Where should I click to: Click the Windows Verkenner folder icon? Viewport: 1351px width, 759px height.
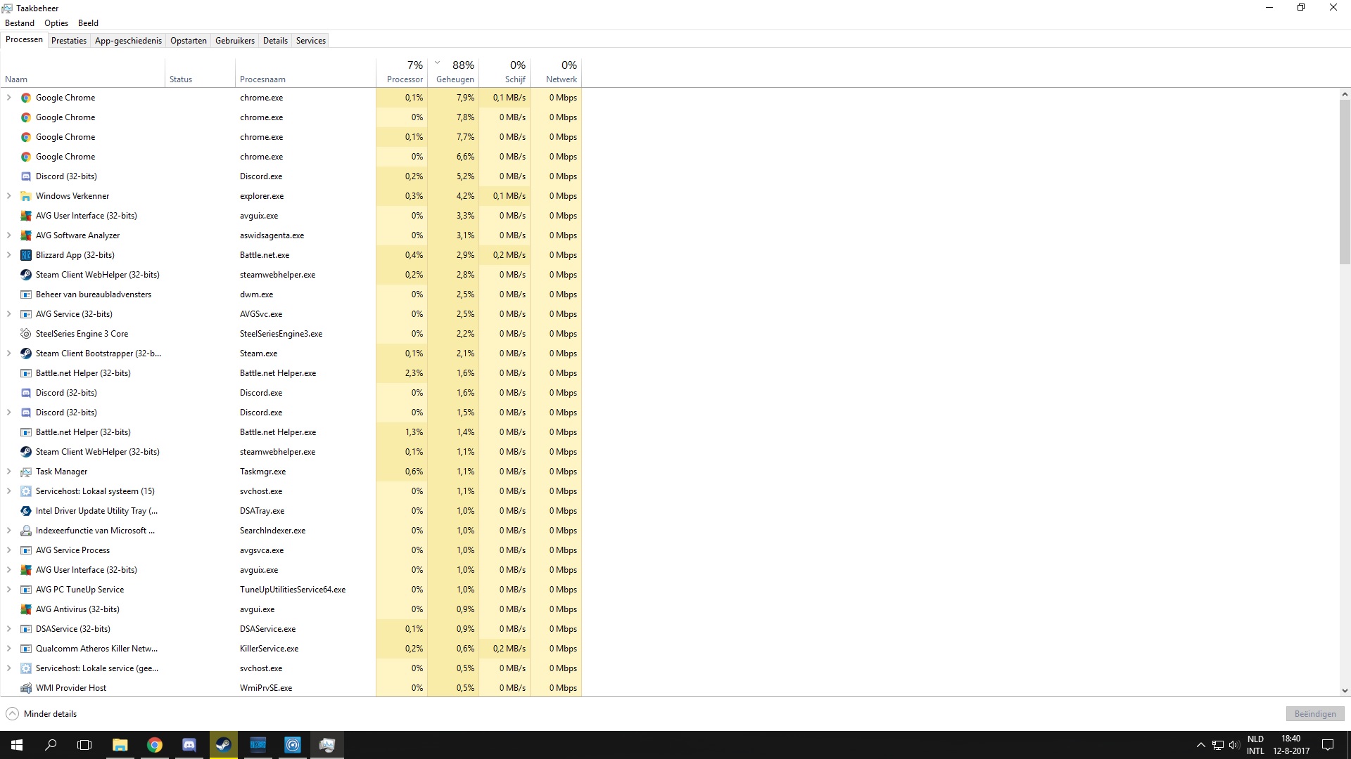(x=26, y=196)
